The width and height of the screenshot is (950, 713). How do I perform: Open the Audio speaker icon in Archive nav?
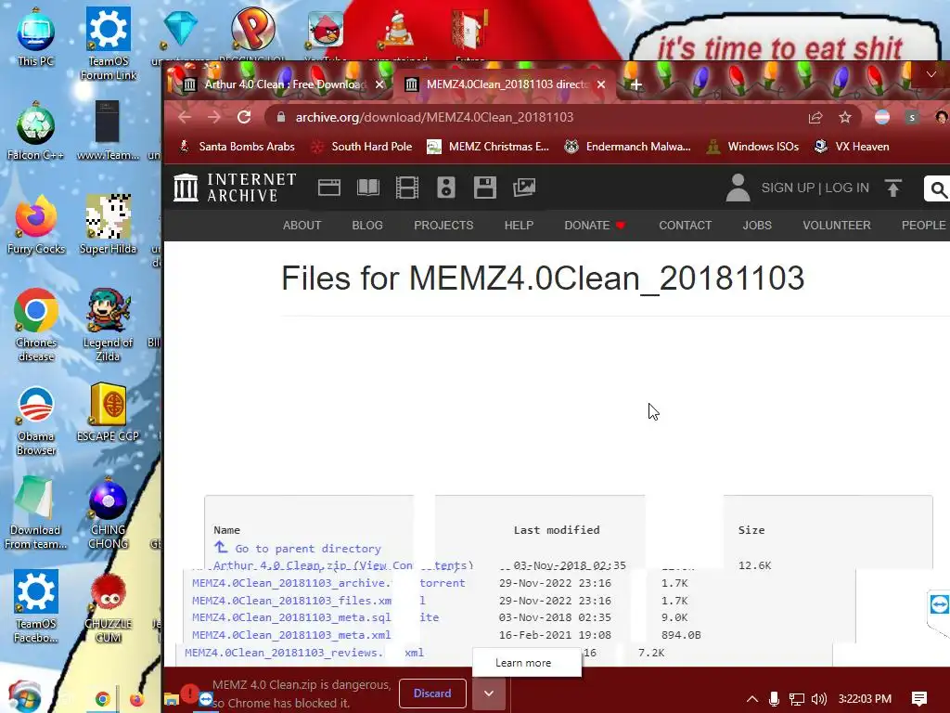(446, 188)
